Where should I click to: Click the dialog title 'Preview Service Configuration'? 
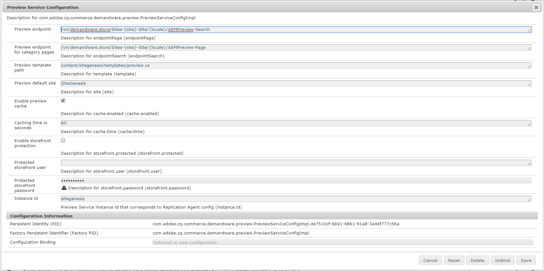click(43, 7)
